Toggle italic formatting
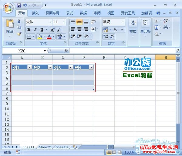The height and width of the screenshot is (156, 182). [x=35, y=30]
